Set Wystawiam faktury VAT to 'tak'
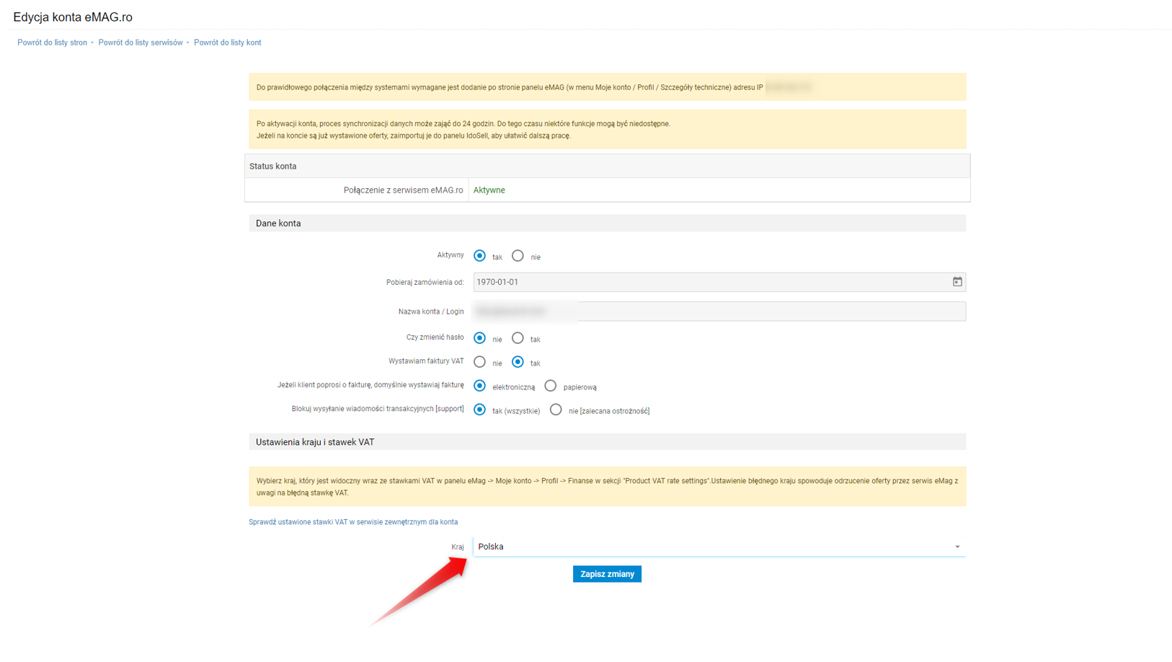 pyautogui.click(x=518, y=362)
